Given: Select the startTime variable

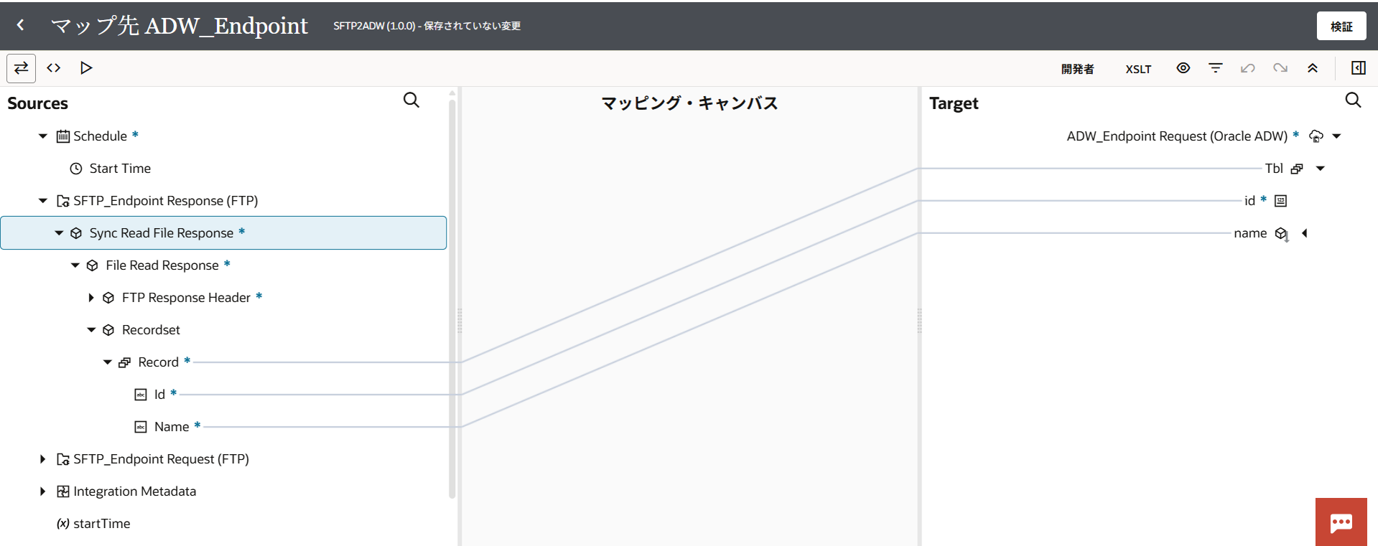Looking at the screenshot, I should 101,524.
